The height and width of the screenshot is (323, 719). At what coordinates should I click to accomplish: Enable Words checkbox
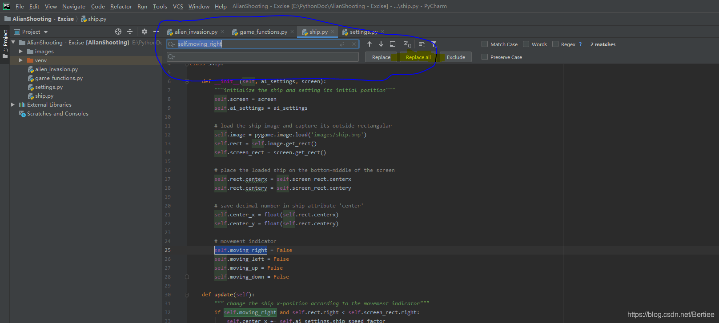[526, 44]
